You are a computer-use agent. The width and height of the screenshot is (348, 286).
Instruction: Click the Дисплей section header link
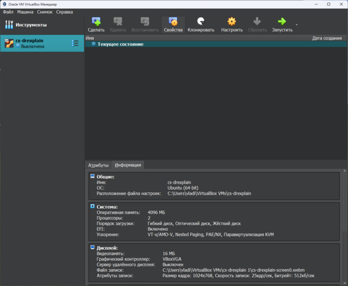click(107, 248)
